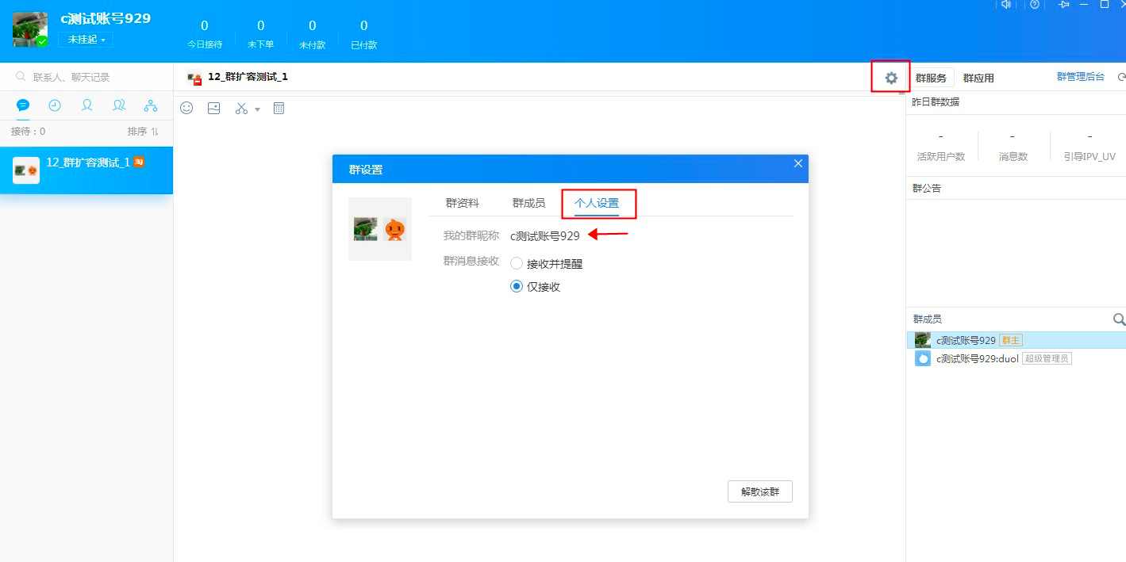The image size is (1126, 562).
Task: Switch to the 群资料 tab
Action: pyautogui.click(x=463, y=203)
